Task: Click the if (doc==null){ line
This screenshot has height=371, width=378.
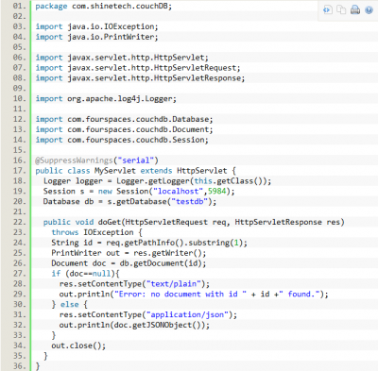Action: [x=85, y=274]
